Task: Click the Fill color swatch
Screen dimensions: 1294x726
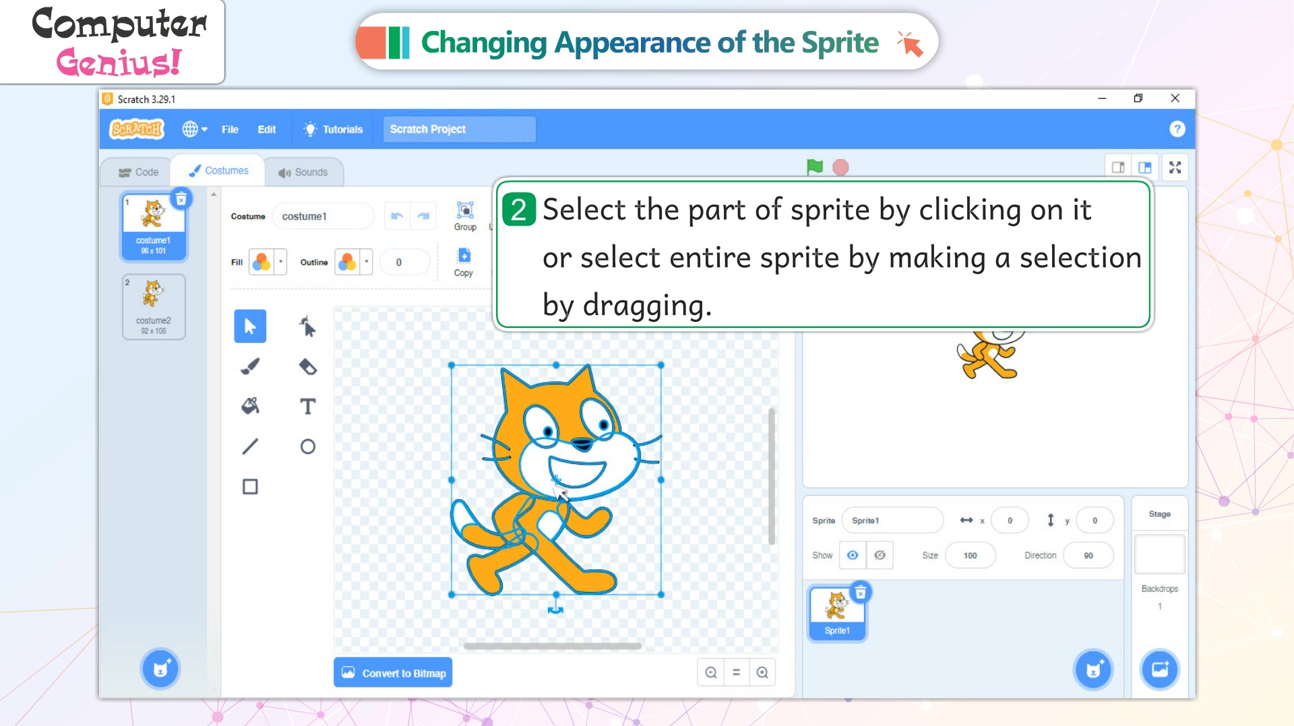Action: point(261,262)
